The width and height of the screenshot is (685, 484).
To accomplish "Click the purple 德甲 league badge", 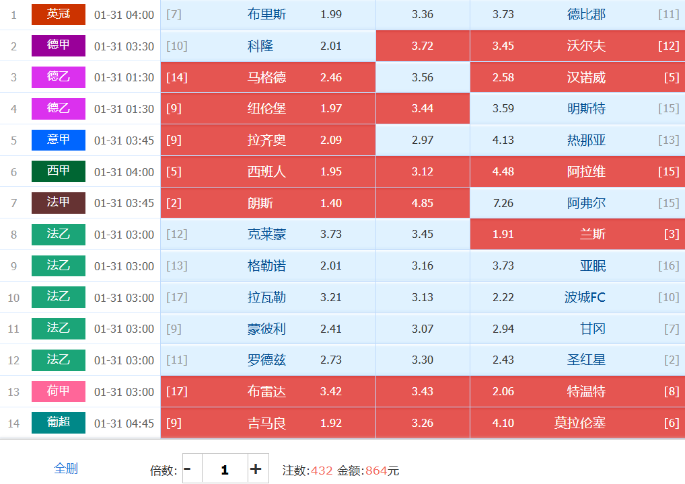I will pyautogui.click(x=59, y=46).
